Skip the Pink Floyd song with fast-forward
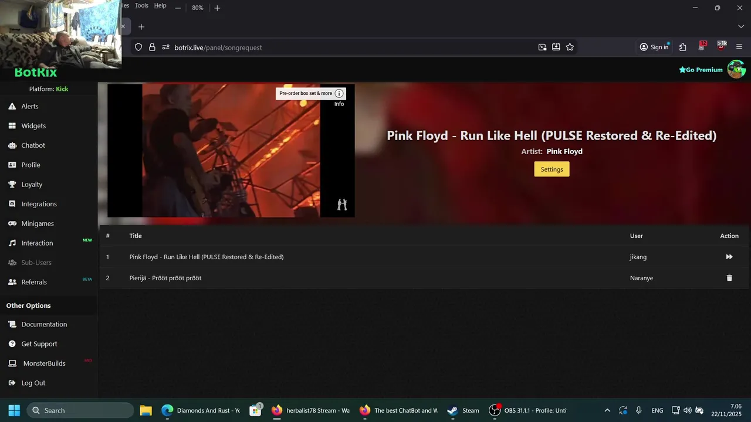Viewport: 751px width, 422px height. [729, 257]
